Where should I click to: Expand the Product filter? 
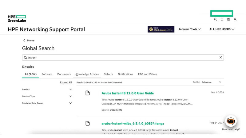click(47, 90)
